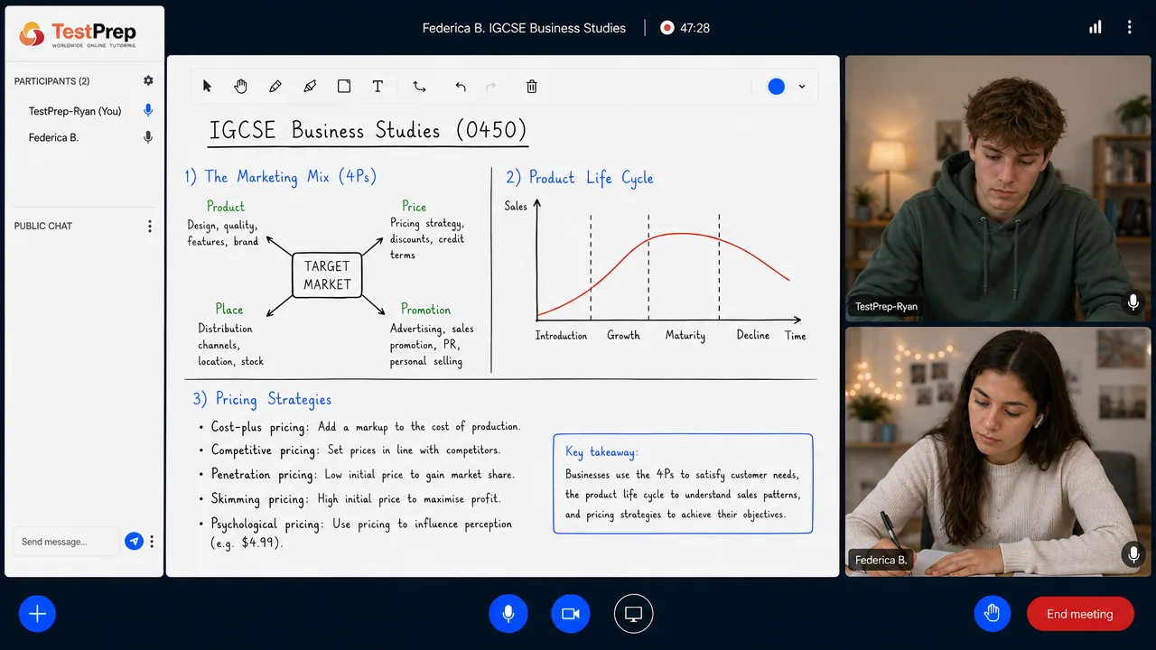Open participants settings gear
The height and width of the screenshot is (650, 1156).
pyautogui.click(x=148, y=81)
